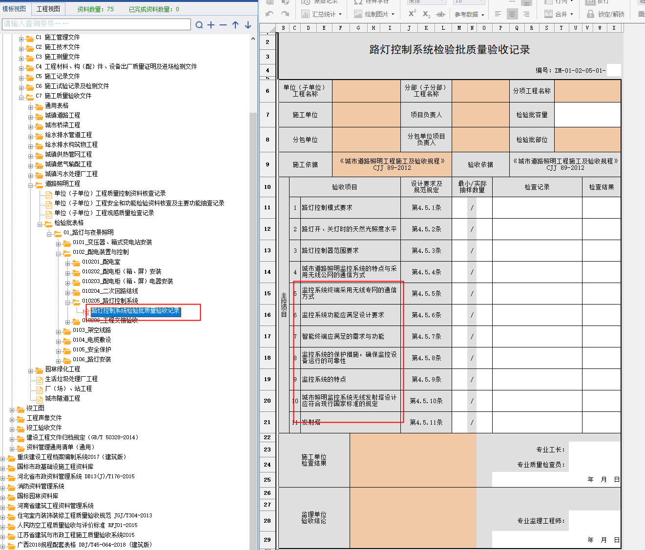This screenshot has height=550, width=645.
Task: Select 国标园林资料库 folder
Action: [x=38, y=496]
